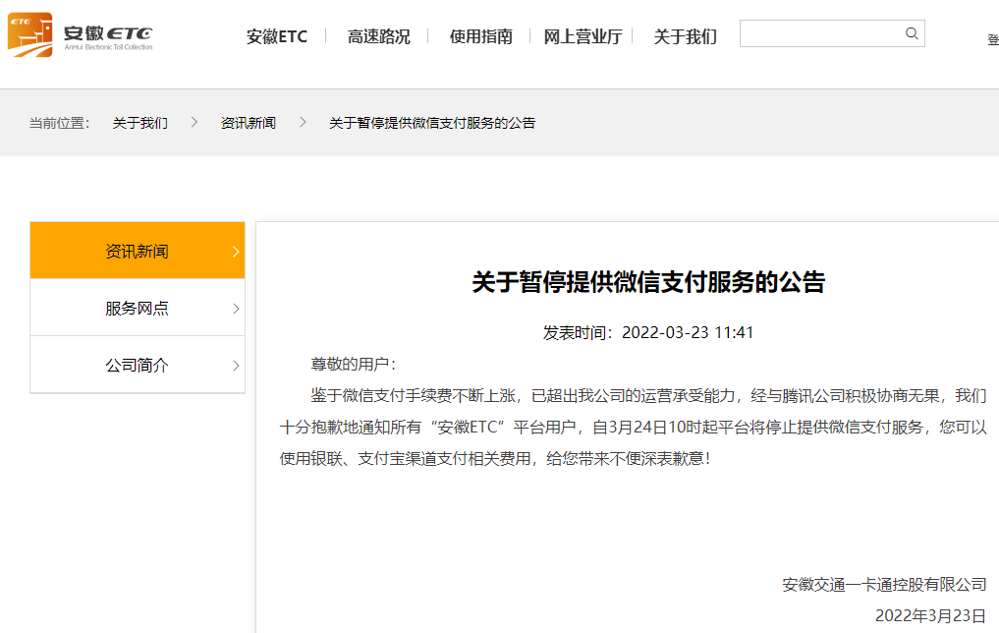Click signature 安徽交通一卡通控股有限公司
The image size is (999, 633).
[884, 585]
